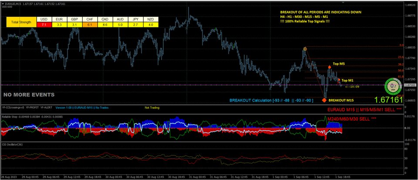Select the Total Strength header cell
The width and height of the screenshot is (418, 180).
tap(21, 22)
